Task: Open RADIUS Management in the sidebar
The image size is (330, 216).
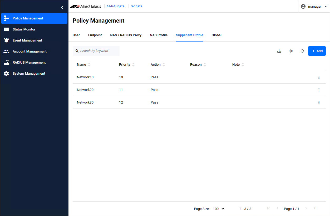Action: [x=29, y=63]
